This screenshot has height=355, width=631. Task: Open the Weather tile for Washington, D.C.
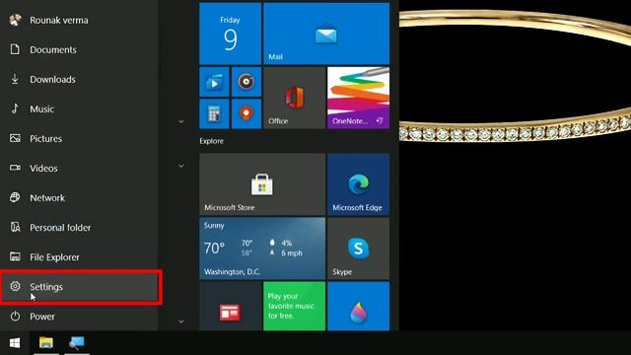(262, 248)
